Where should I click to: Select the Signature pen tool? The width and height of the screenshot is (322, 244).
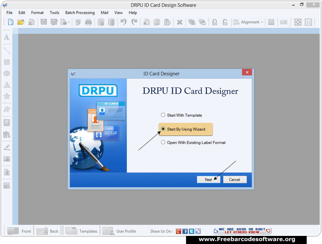tap(7, 147)
